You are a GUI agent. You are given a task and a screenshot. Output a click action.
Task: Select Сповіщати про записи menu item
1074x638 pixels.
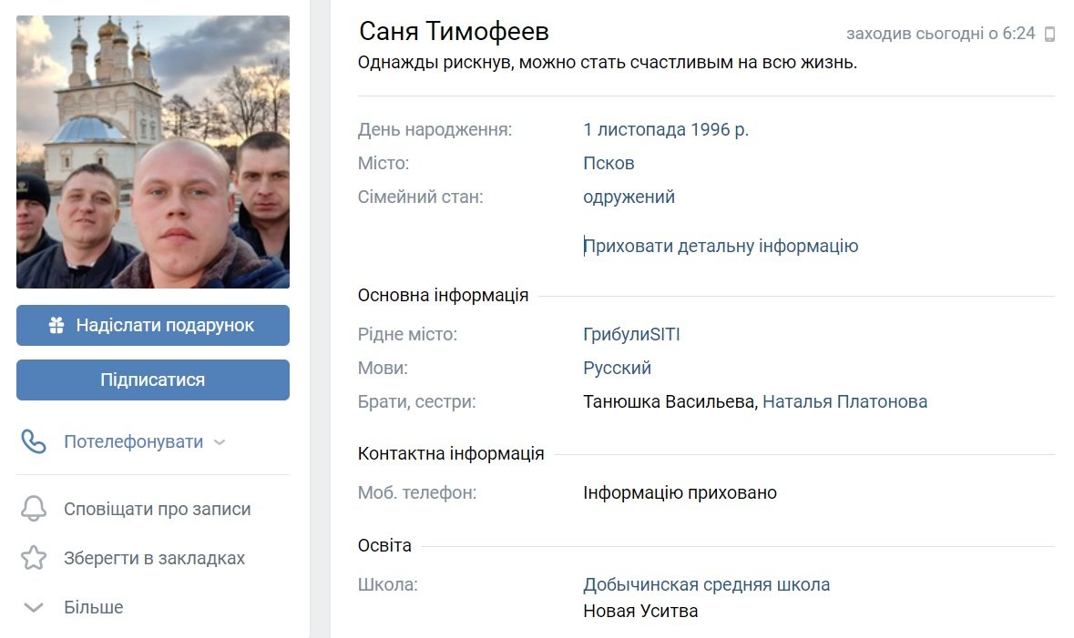pyautogui.click(x=157, y=510)
